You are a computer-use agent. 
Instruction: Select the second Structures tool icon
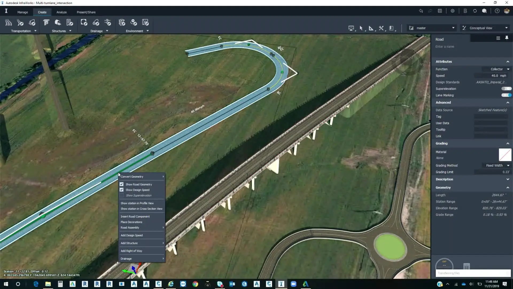[58, 23]
